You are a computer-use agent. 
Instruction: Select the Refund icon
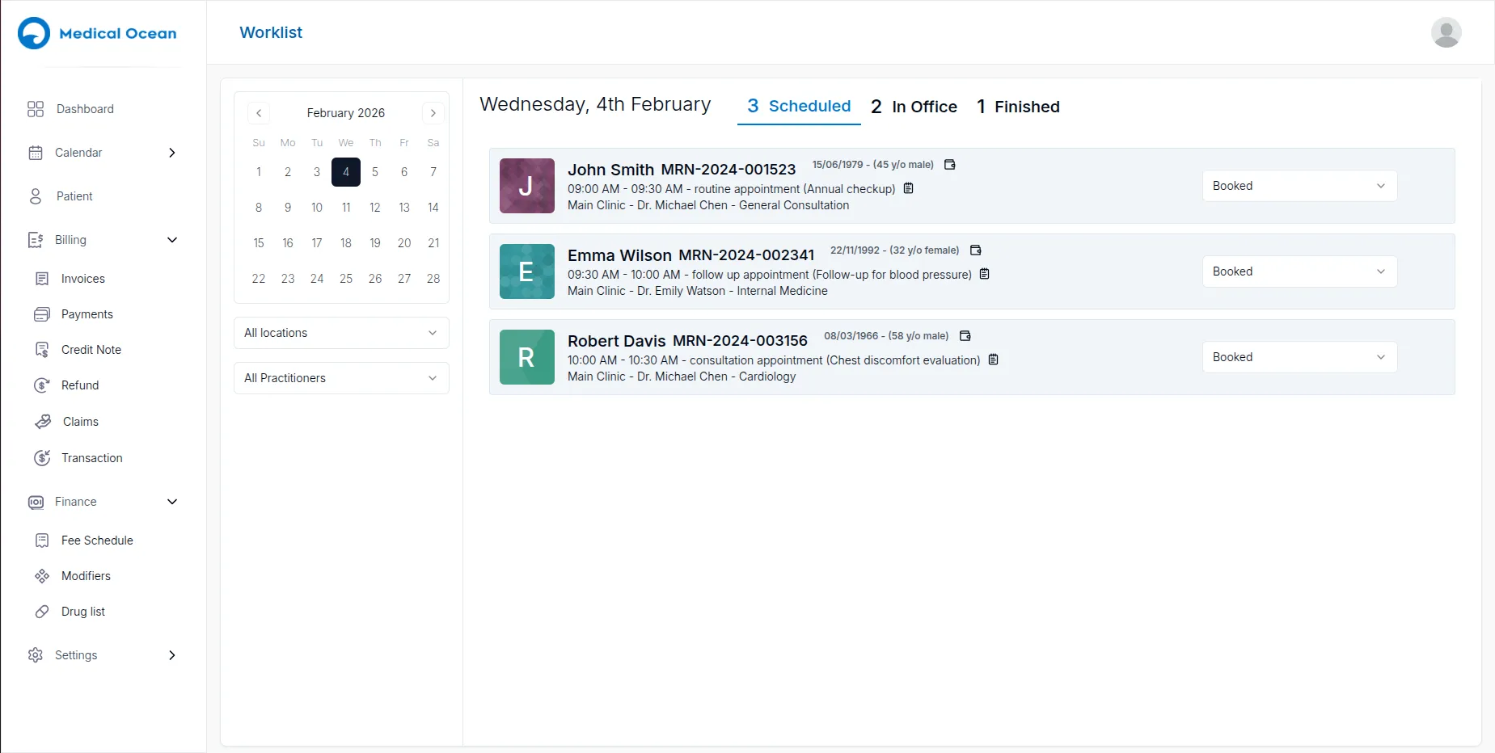[43, 385]
